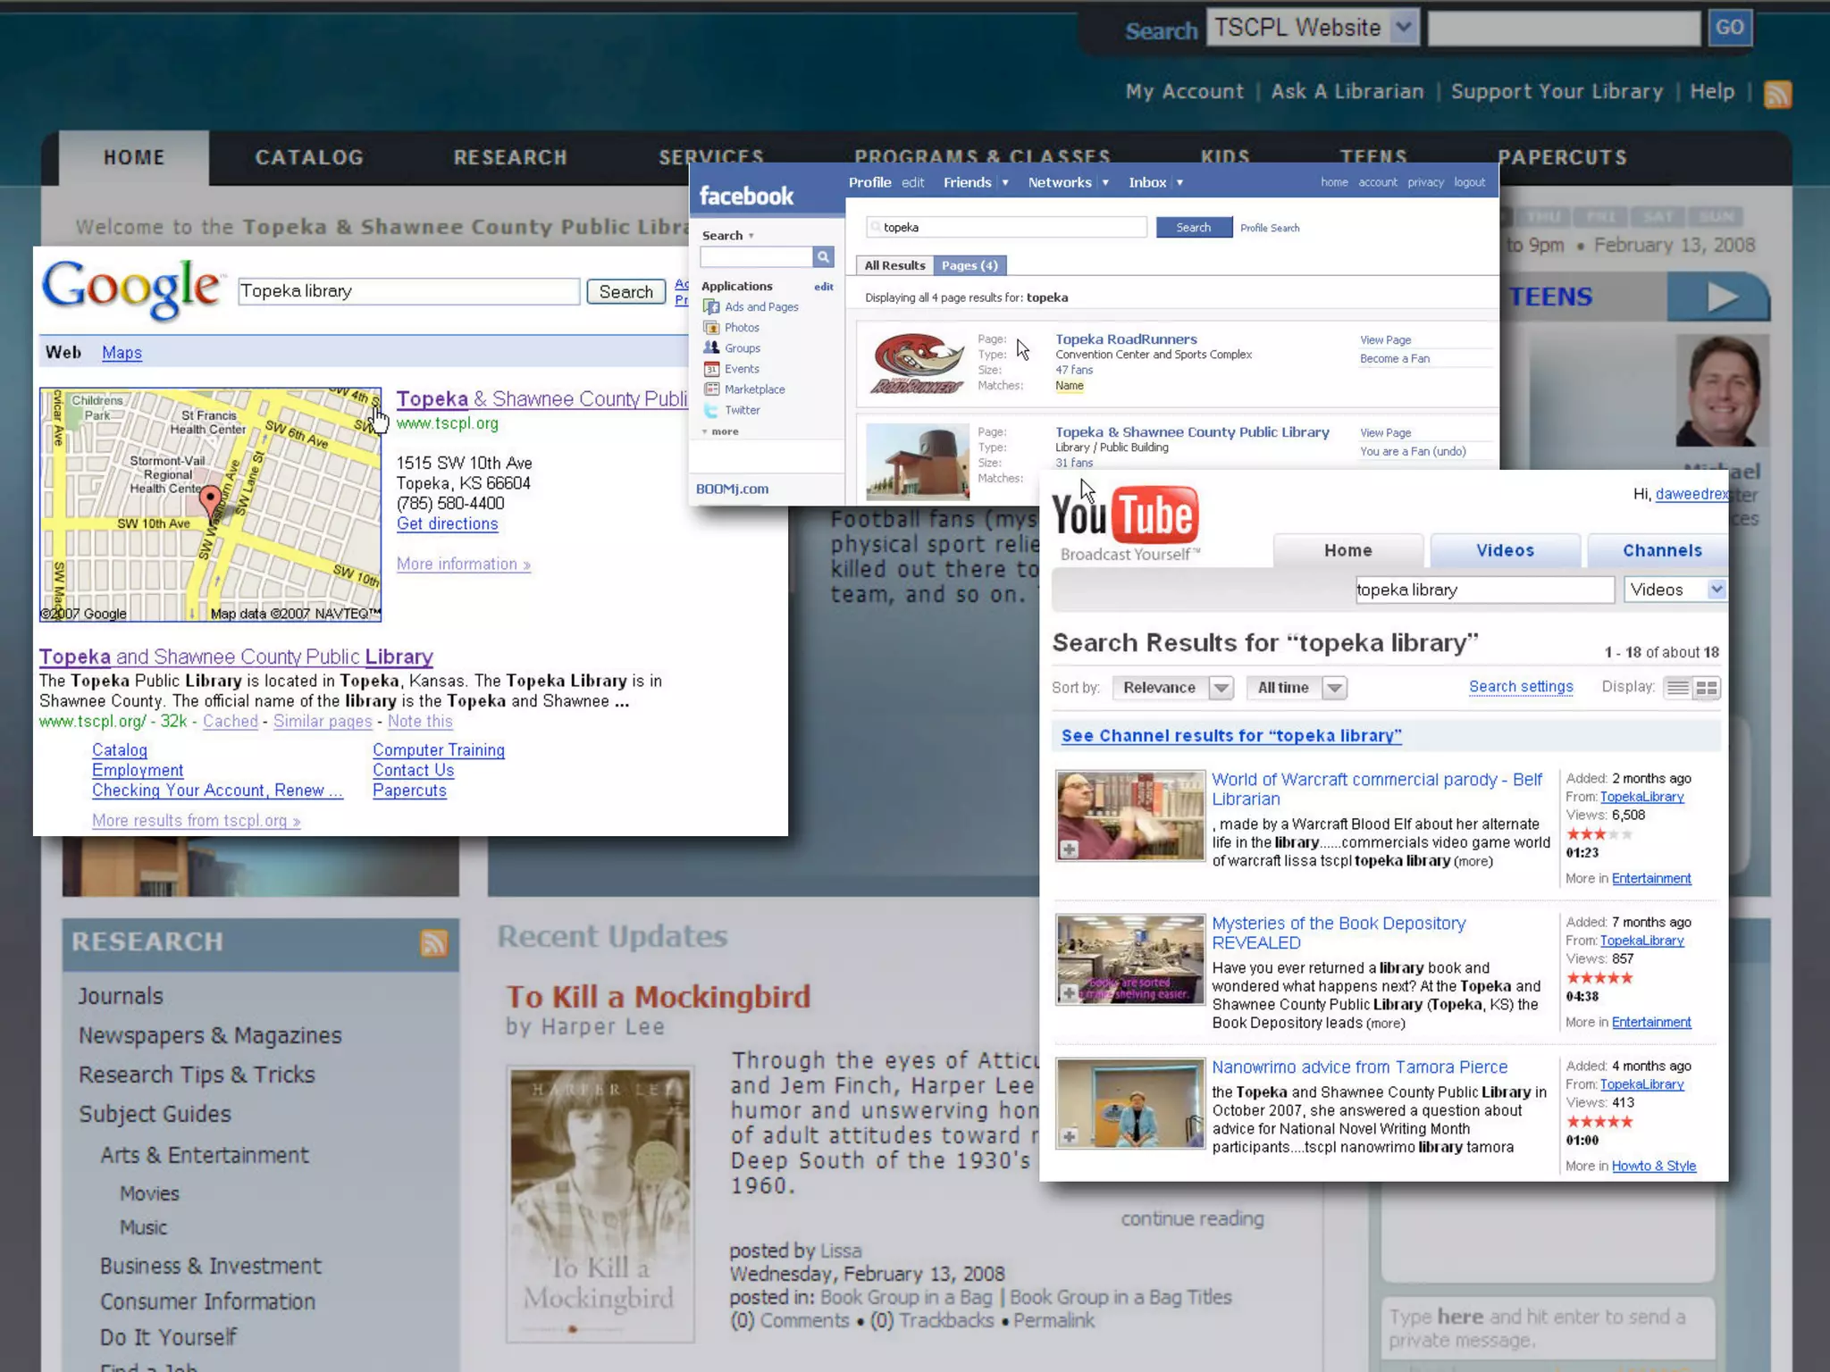The width and height of the screenshot is (1830, 1372).
Task: Add Warcraft parody video to quicklist
Action: pos(1070,849)
